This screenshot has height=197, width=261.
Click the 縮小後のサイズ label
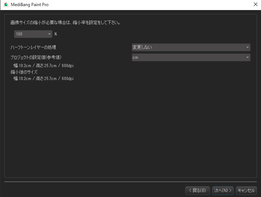(24, 72)
